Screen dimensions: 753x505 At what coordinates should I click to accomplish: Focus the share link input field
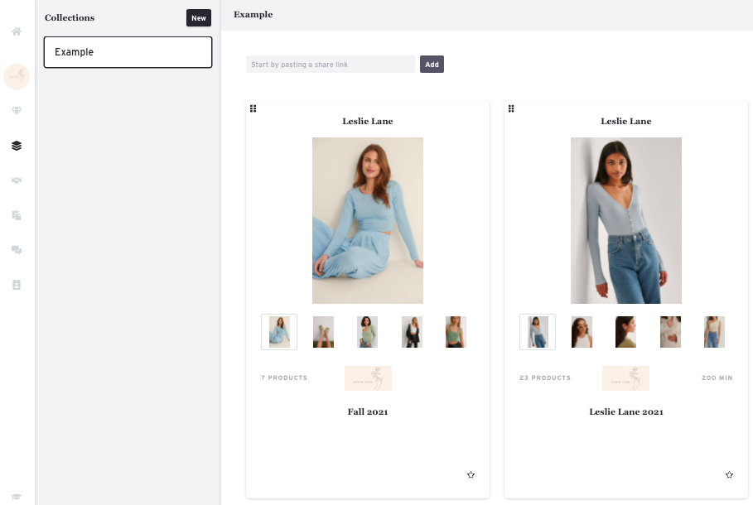click(x=330, y=65)
